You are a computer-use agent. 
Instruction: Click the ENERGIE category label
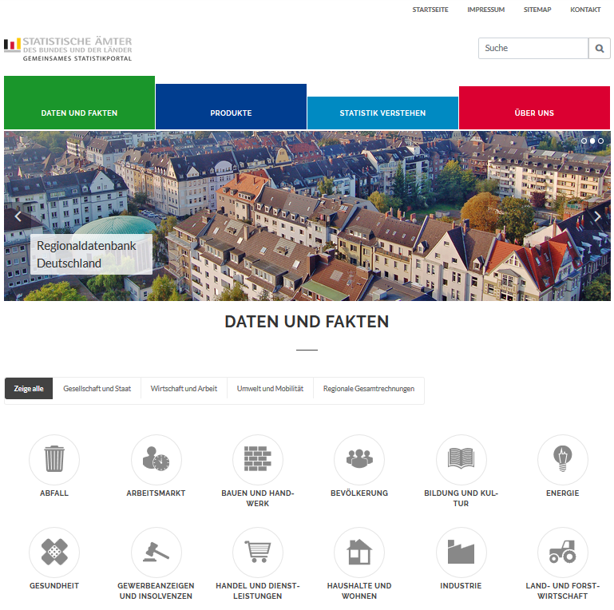click(x=563, y=493)
